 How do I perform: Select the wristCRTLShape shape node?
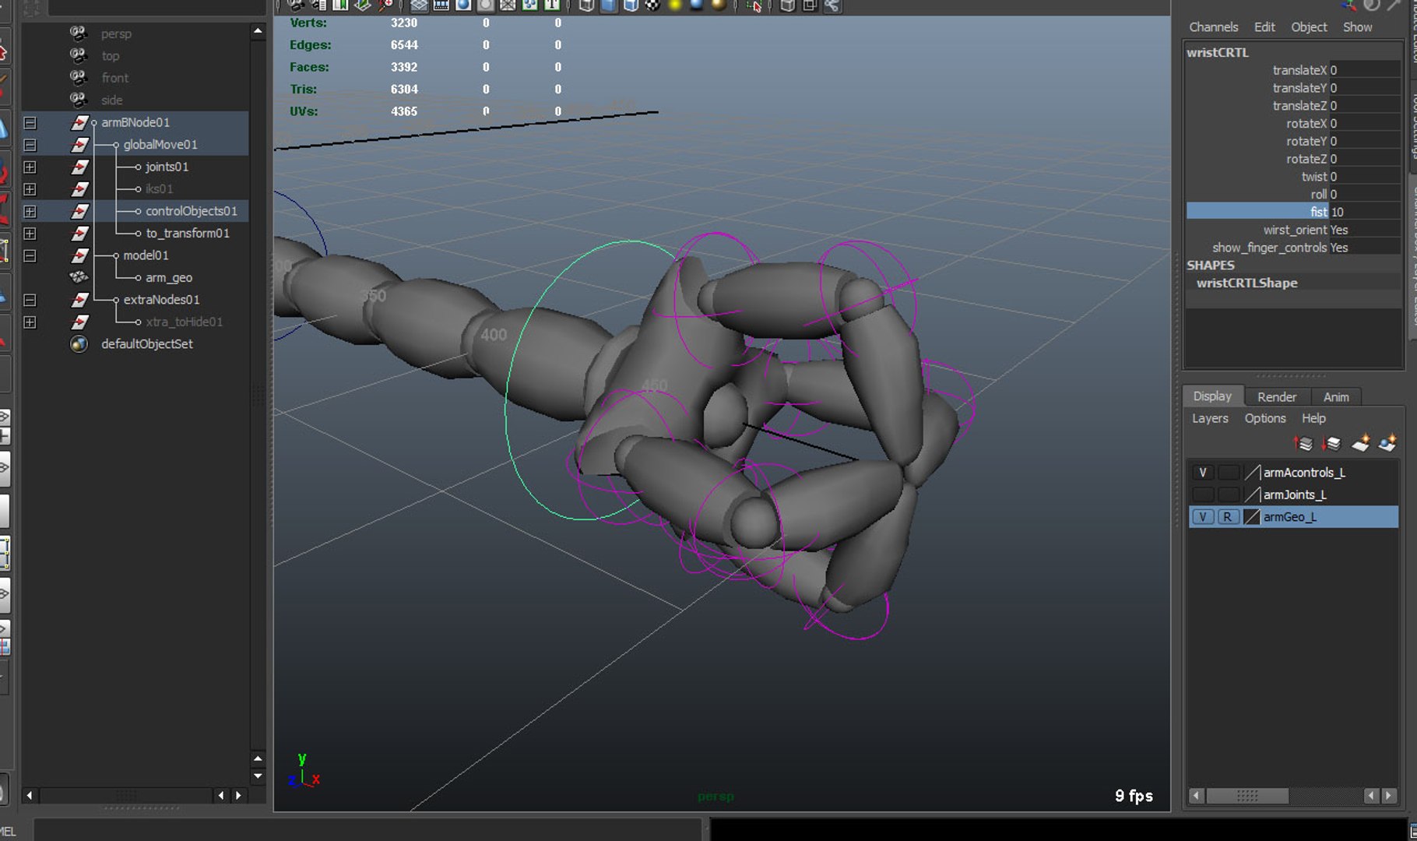(1246, 283)
